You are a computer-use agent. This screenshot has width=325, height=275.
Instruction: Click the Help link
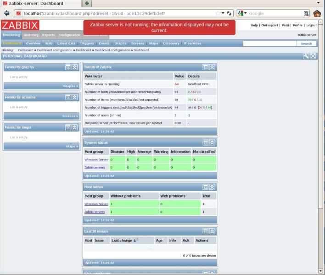[254, 25]
